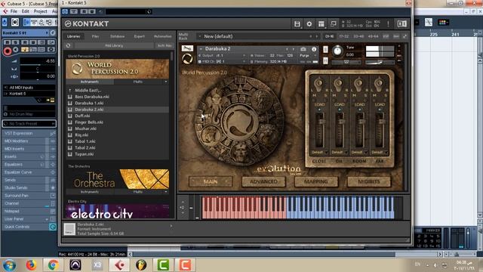Select The Orchestra library banner
This screenshot has height=272, width=483.
(118, 179)
